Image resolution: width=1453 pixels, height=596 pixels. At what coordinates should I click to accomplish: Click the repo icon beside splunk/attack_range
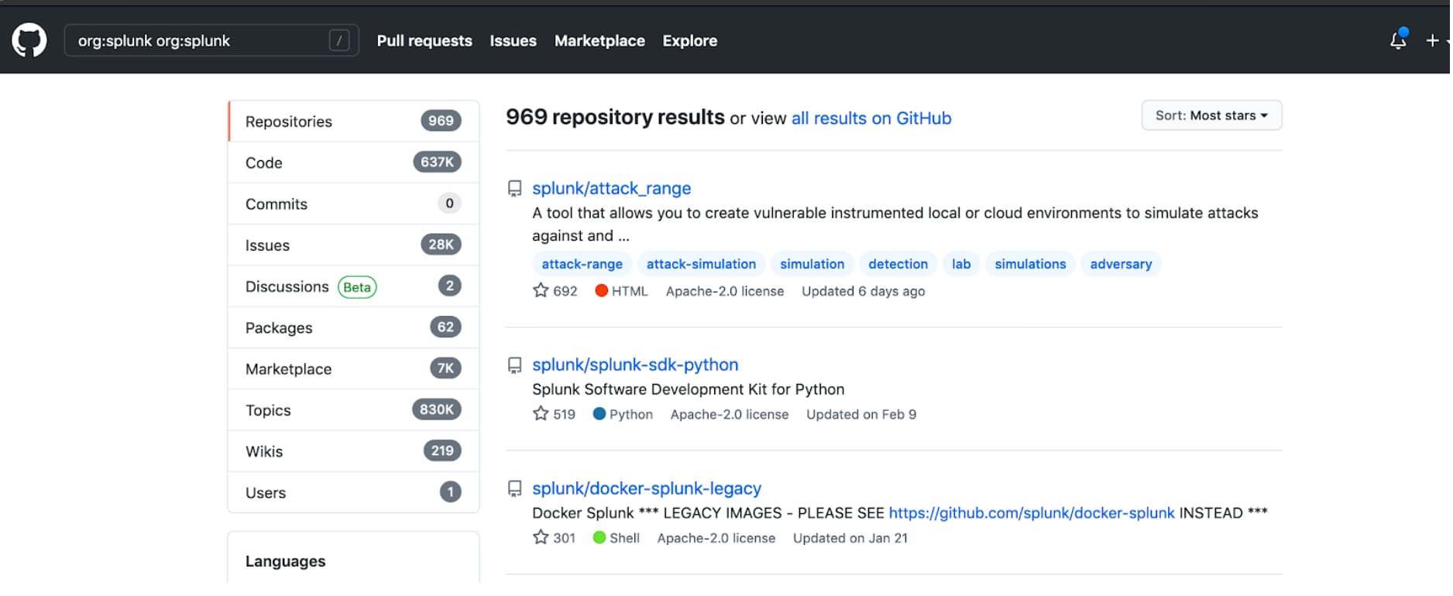coord(514,188)
